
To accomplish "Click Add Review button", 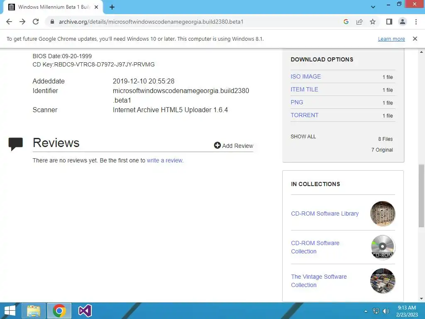I will pos(233,146).
